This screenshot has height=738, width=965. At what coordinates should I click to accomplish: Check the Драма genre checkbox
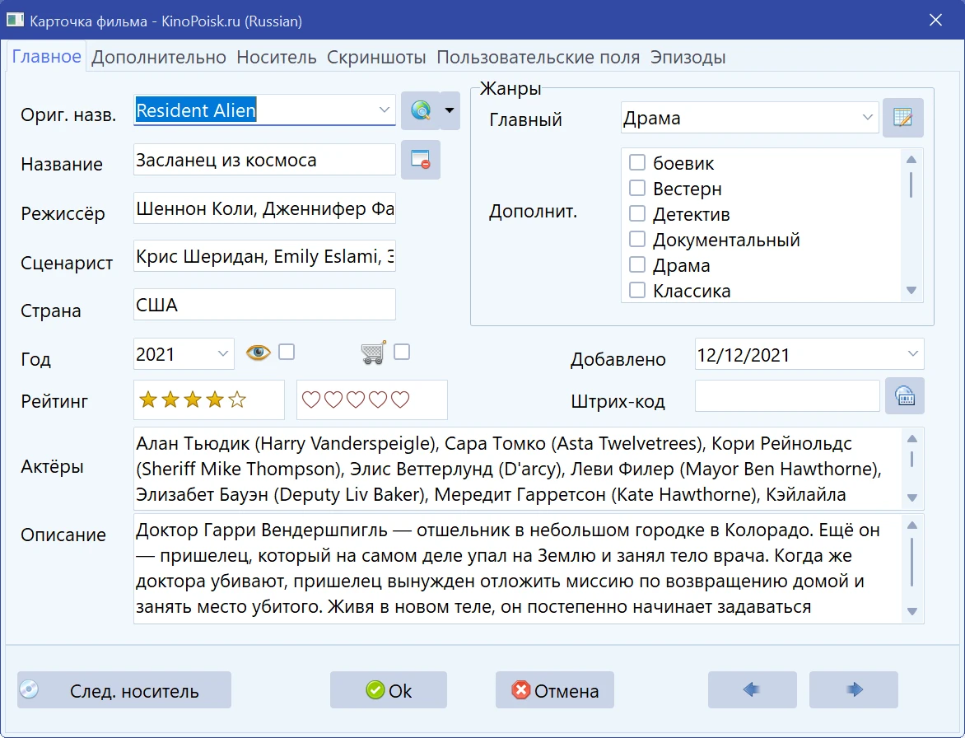pyautogui.click(x=637, y=264)
